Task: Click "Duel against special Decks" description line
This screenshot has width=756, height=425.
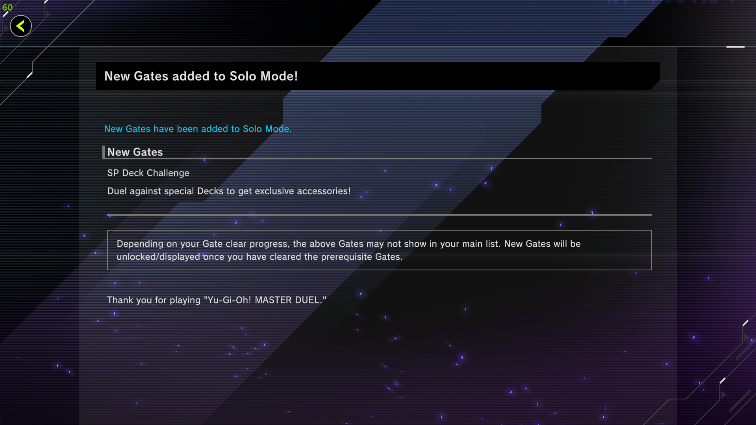Action: [229, 191]
